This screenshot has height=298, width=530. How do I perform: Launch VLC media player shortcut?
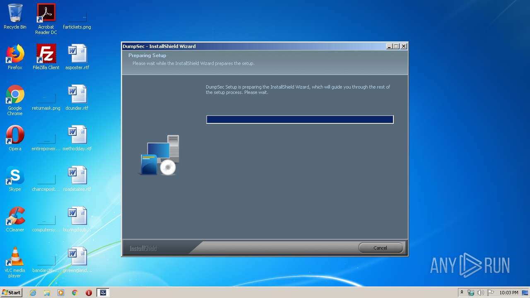click(15, 263)
